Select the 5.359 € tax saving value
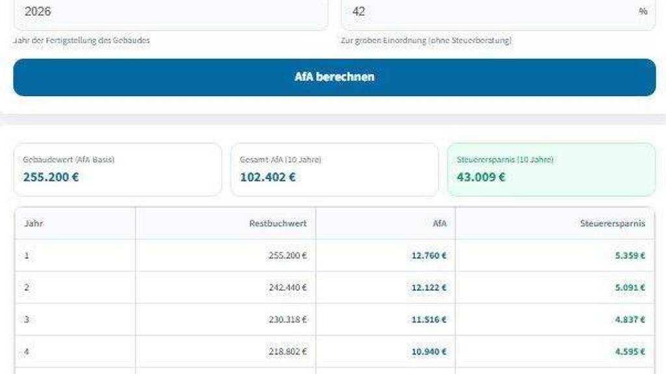The image size is (666, 374). click(630, 256)
